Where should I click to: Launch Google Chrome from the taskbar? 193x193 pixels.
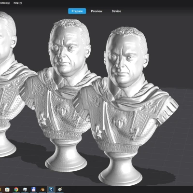pos(16,189)
